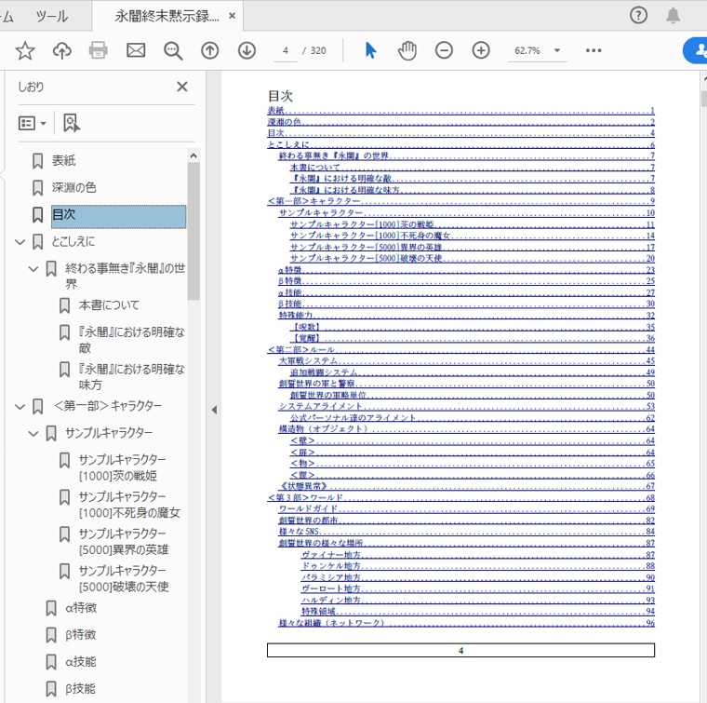Open notifications bell icon
The width and height of the screenshot is (707, 703).
(x=673, y=15)
